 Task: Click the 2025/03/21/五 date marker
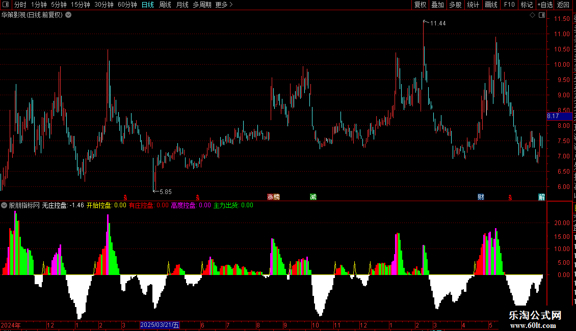(160, 325)
